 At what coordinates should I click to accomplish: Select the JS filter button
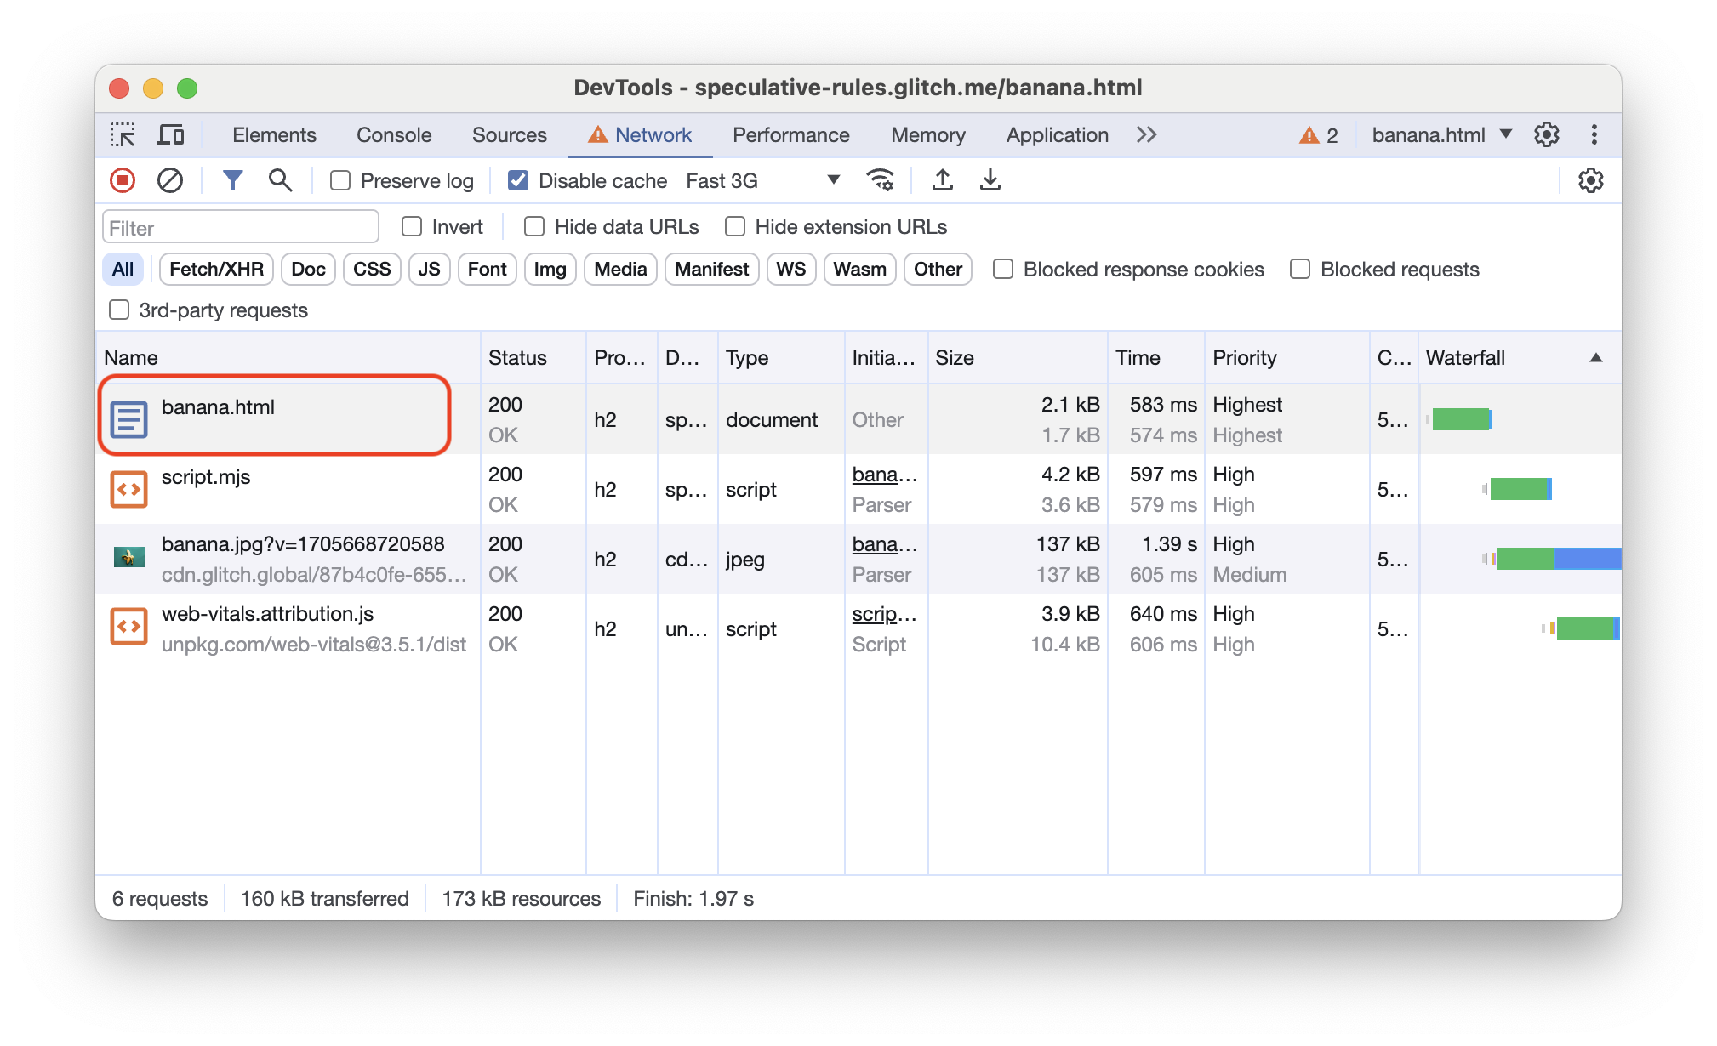(x=428, y=269)
